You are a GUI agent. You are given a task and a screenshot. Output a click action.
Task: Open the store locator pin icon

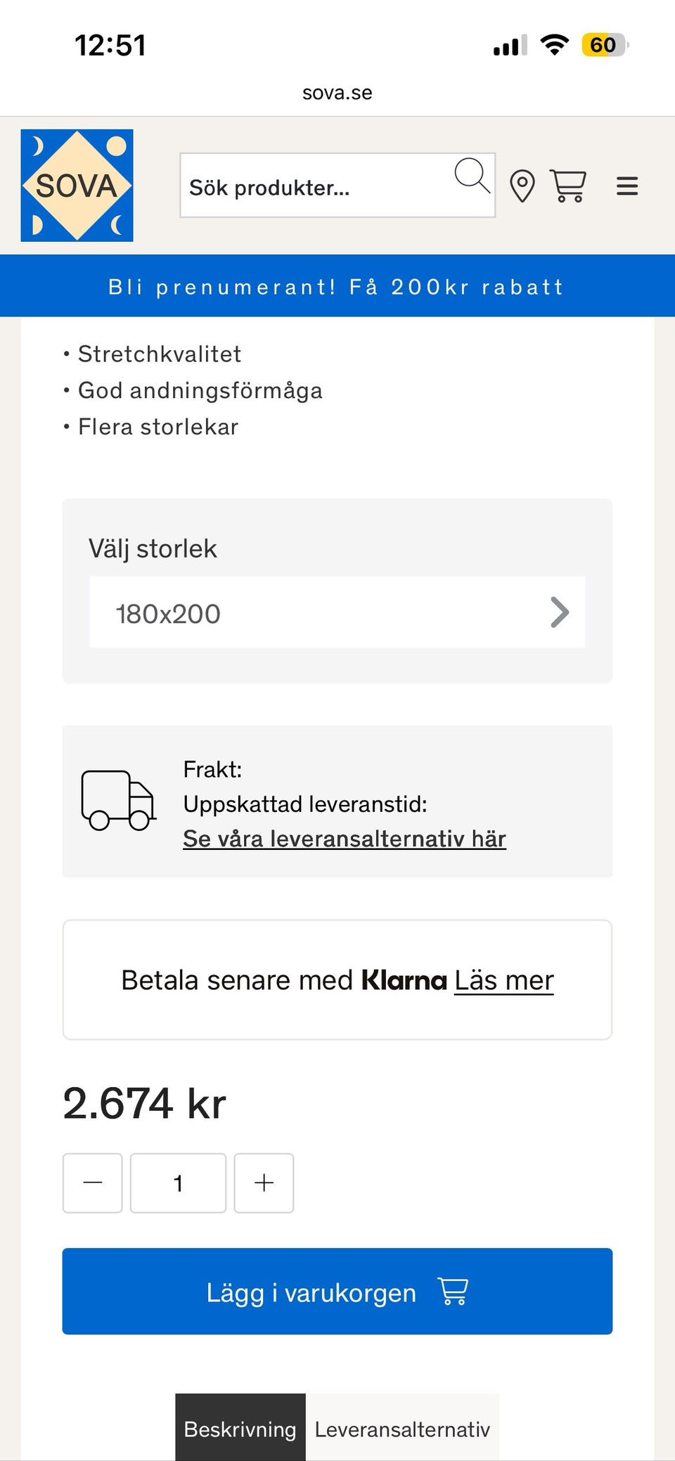pos(522,186)
